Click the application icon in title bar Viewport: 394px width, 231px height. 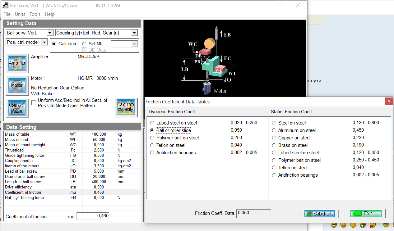coord(5,5)
